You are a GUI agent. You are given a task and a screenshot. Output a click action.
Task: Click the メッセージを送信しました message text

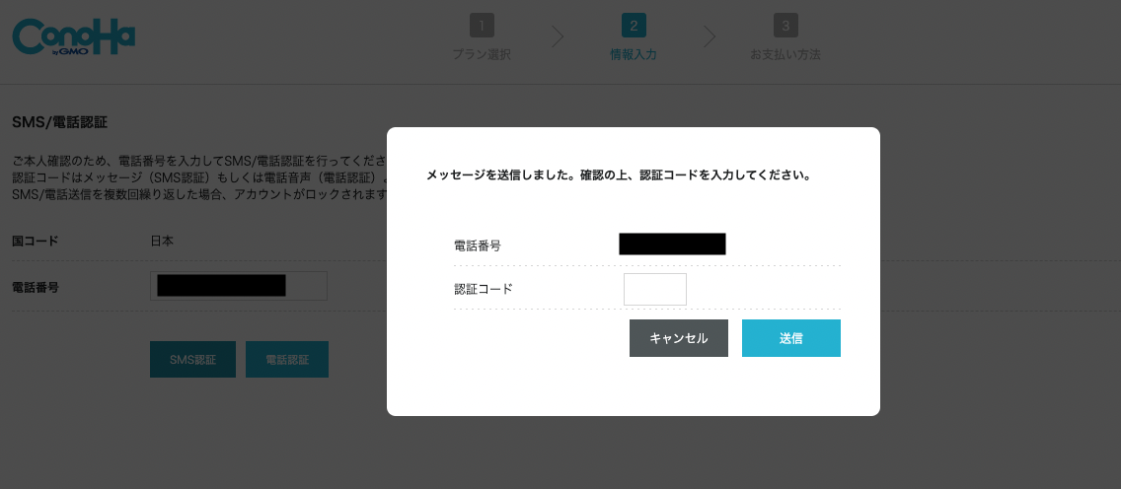coord(619,175)
